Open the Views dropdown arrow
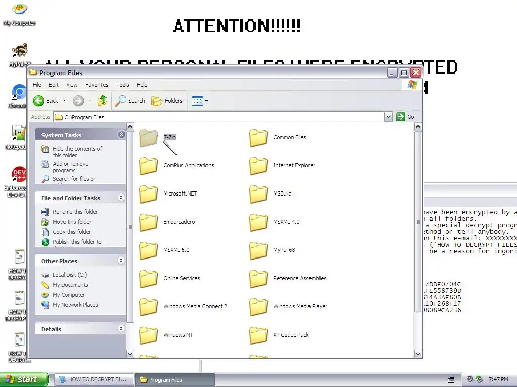 206,101
